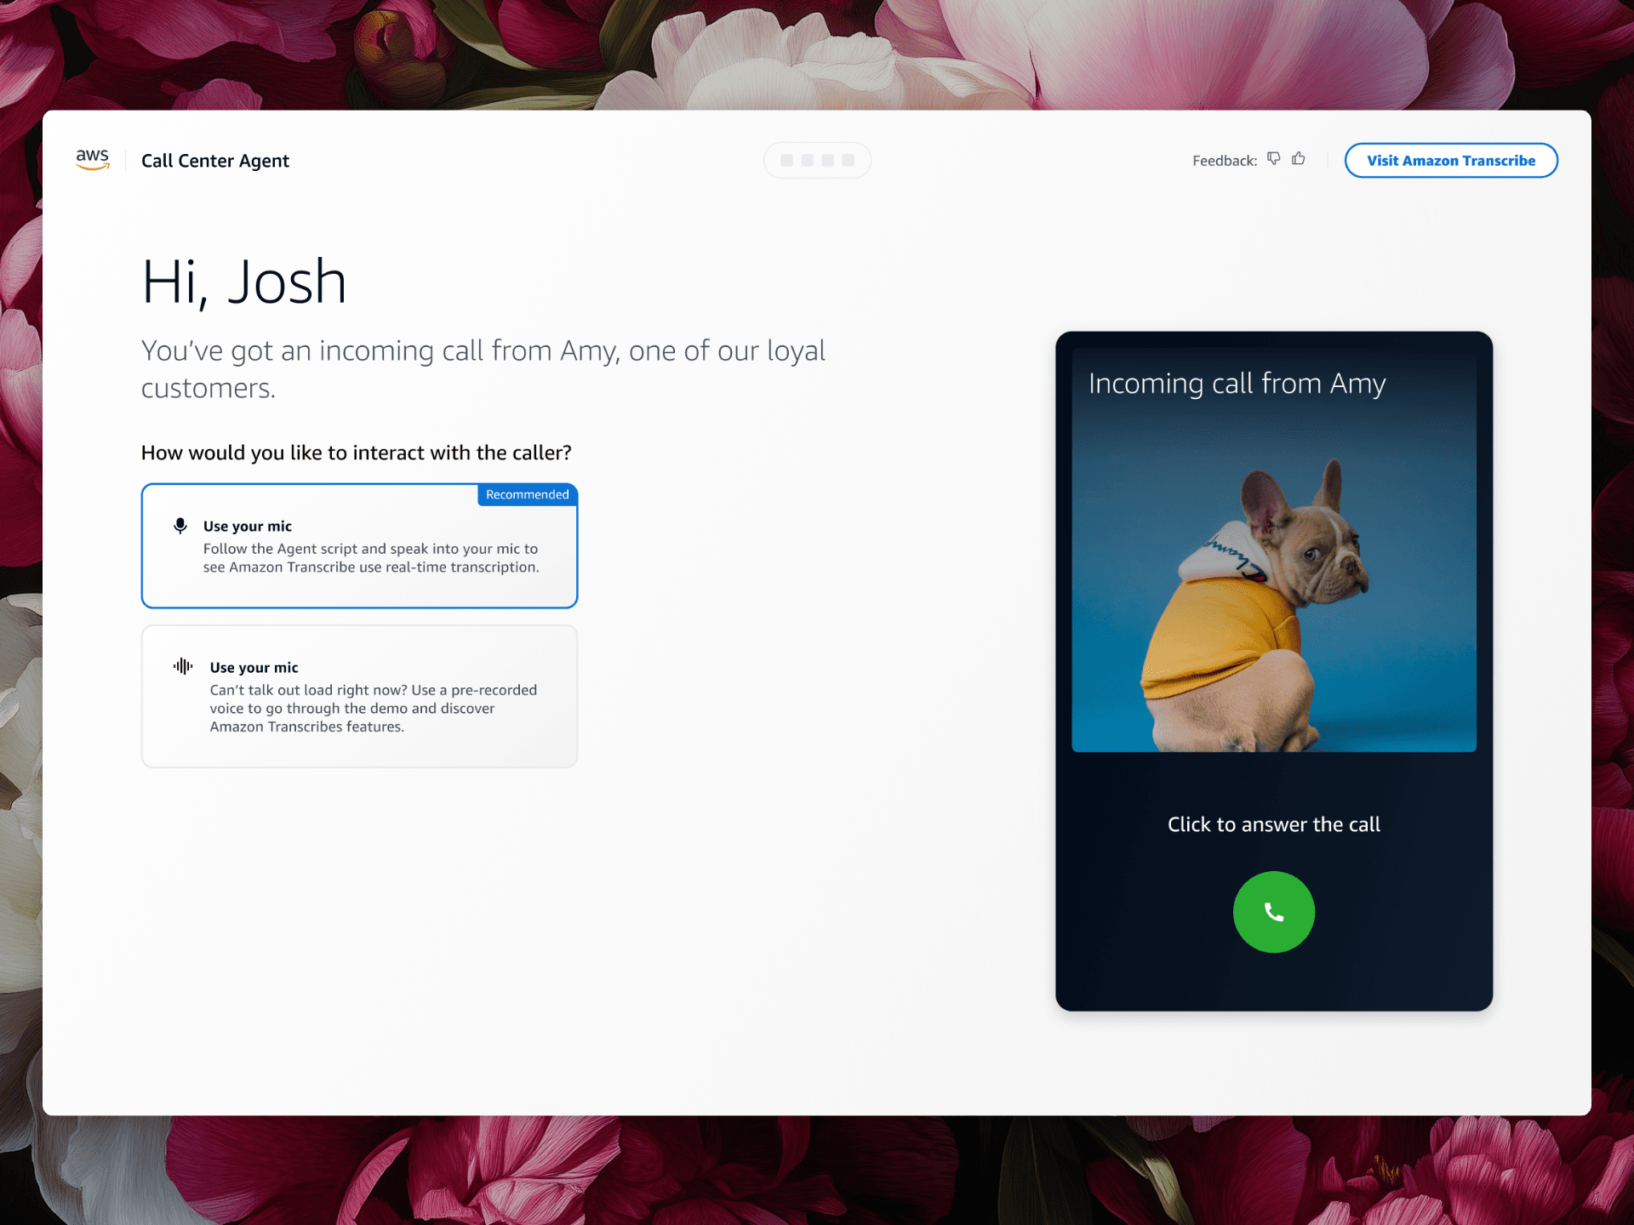This screenshot has height=1225, width=1634.
Task: Answer the call with green phone button
Action: pos(1274,912)
